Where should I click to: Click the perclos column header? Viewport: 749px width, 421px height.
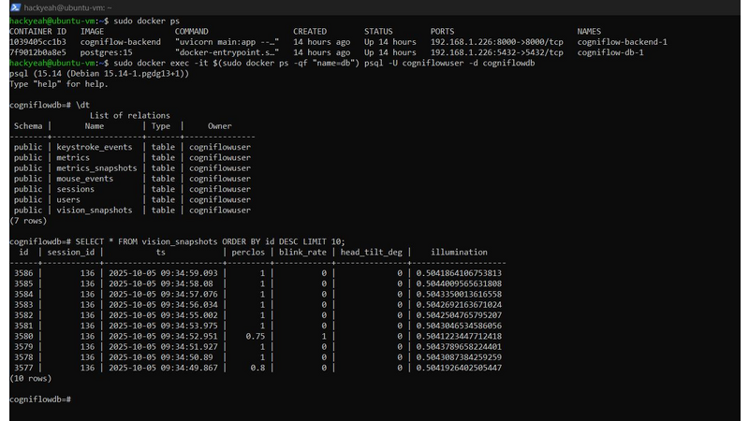[x=248, y=252]
